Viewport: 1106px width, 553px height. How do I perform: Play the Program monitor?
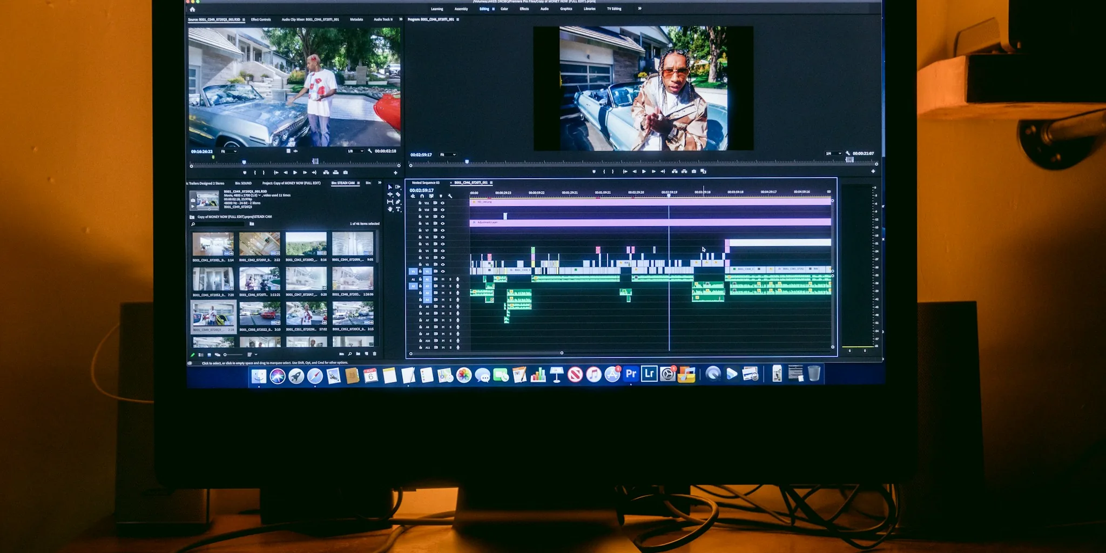click(x=644, y=171)
